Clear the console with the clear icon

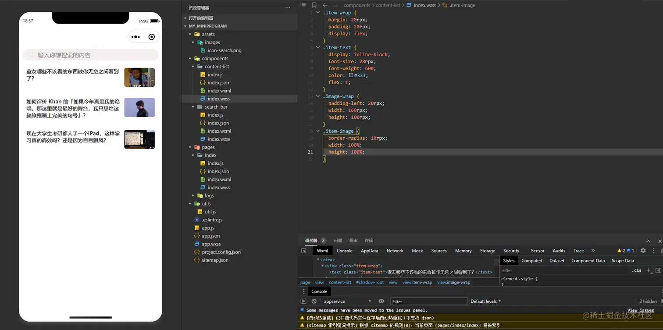click(x=314, y=302)
